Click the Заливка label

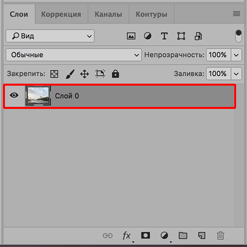point(189,74)
